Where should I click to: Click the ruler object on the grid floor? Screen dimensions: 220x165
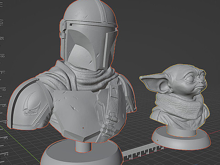click(x=143, y=151)
